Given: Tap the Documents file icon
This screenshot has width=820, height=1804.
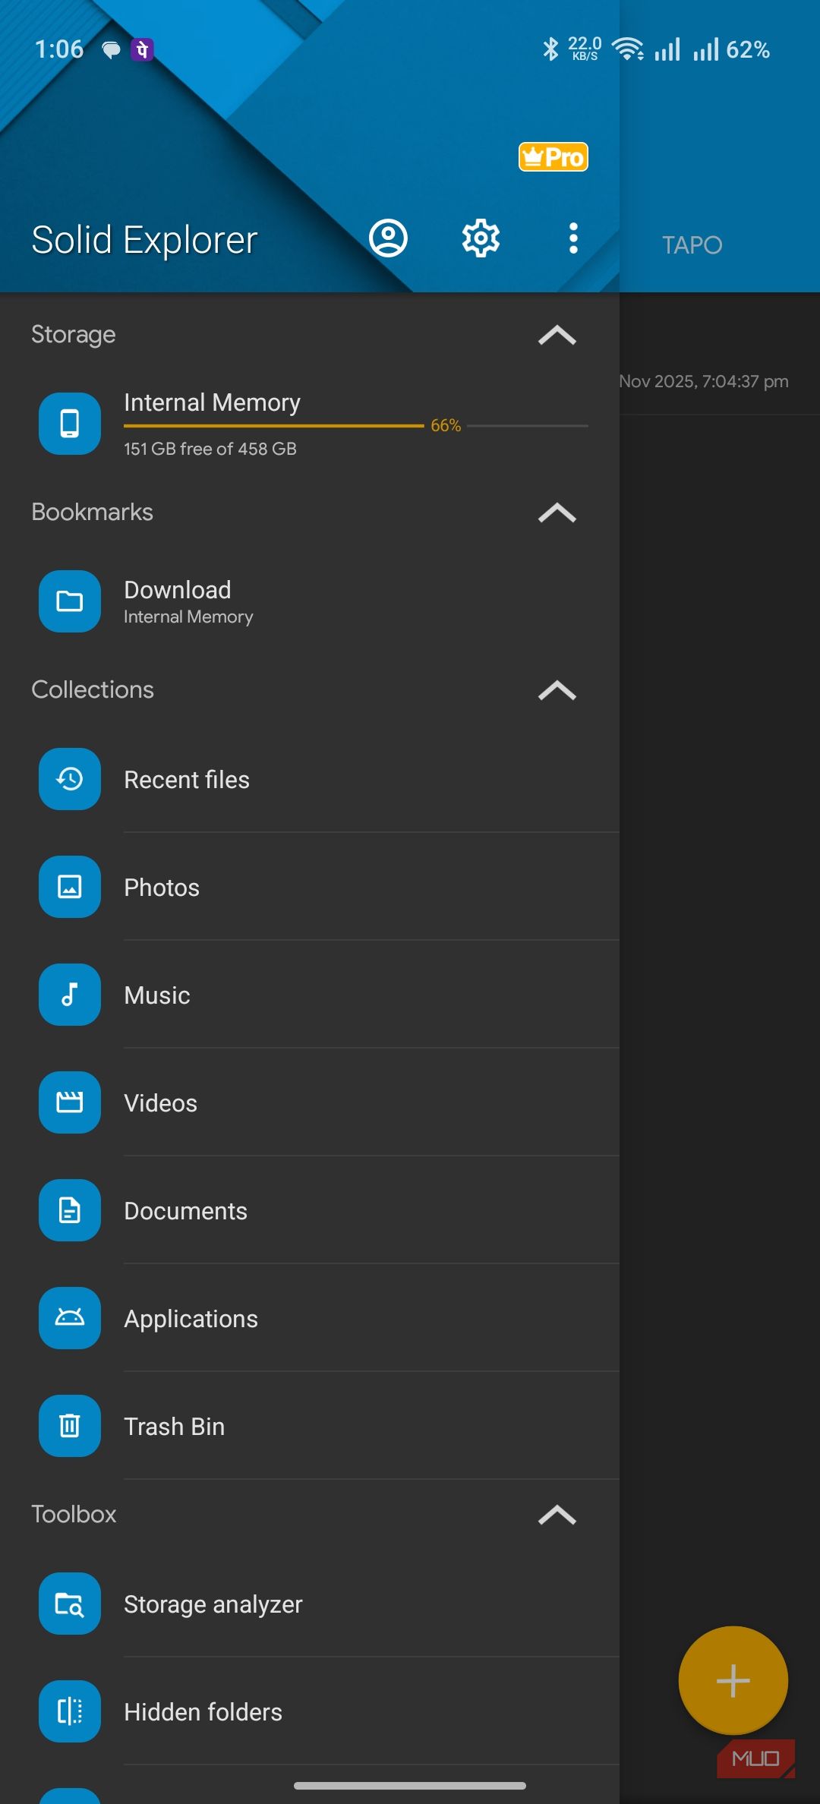Looking at the screenshot, I should [x=70, y=1210].
